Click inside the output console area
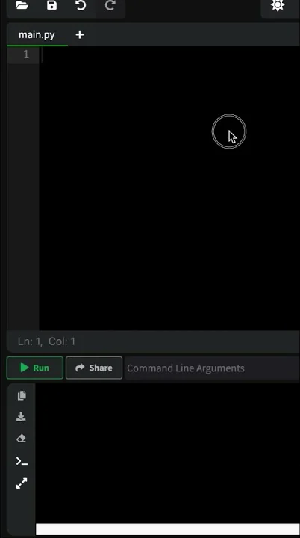The image size is (300, 538). coord(168,453)
